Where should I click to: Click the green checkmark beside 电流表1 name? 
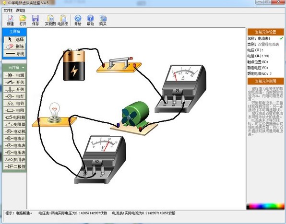click(281, 38)
